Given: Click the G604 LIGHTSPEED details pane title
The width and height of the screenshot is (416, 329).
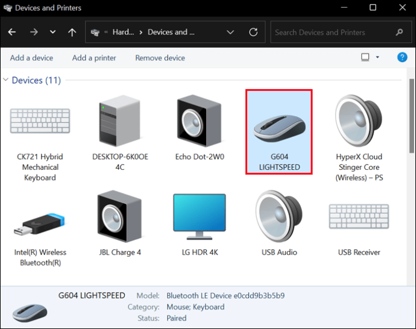Looking at the screenshot, I should click(92, 295).
